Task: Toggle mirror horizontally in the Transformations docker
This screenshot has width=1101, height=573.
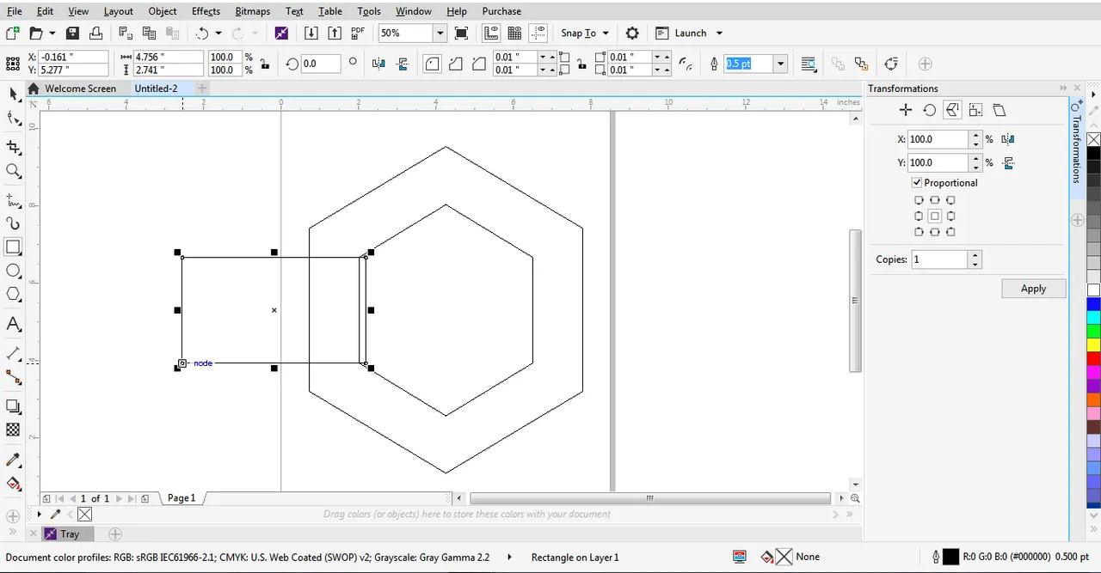Action: click(1008, 139)
